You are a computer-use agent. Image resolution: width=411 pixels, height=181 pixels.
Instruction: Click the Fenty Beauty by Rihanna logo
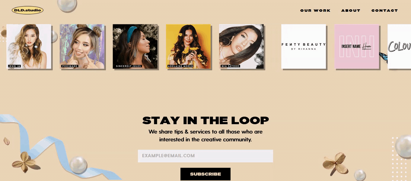pyautogui.click(x=303, y=46)
